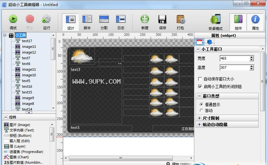Save project with 保存 floppy icon

tap(163, 19)
